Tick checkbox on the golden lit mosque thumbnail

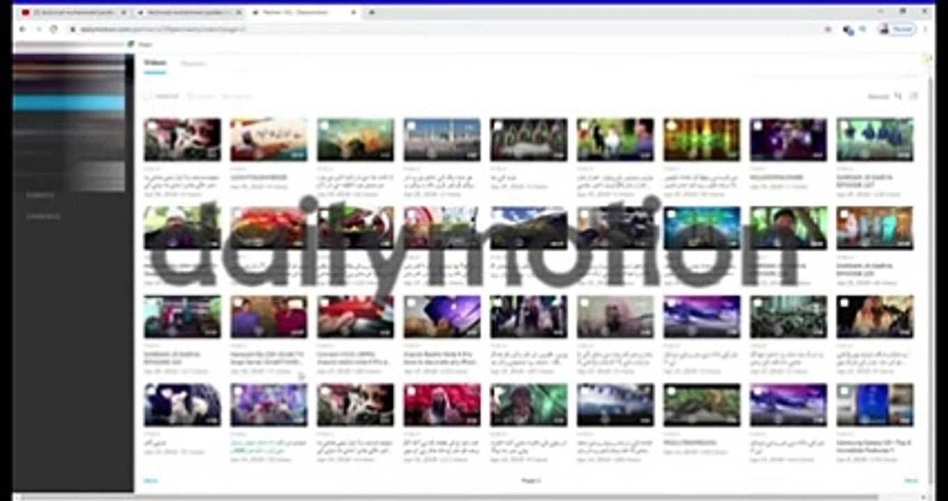[x=671, y=125]
